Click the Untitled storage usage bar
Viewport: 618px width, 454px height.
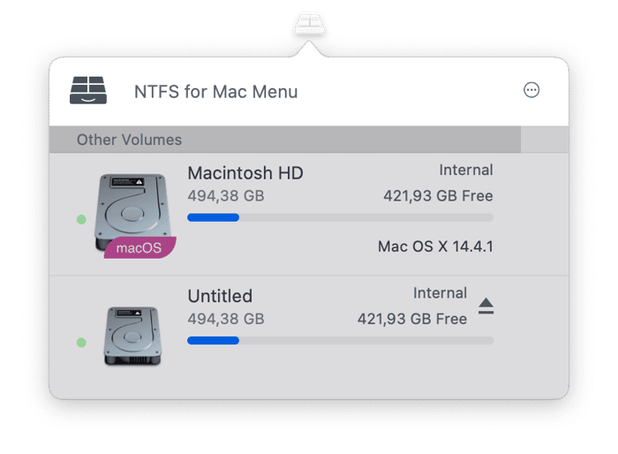[x=340, y=340]
